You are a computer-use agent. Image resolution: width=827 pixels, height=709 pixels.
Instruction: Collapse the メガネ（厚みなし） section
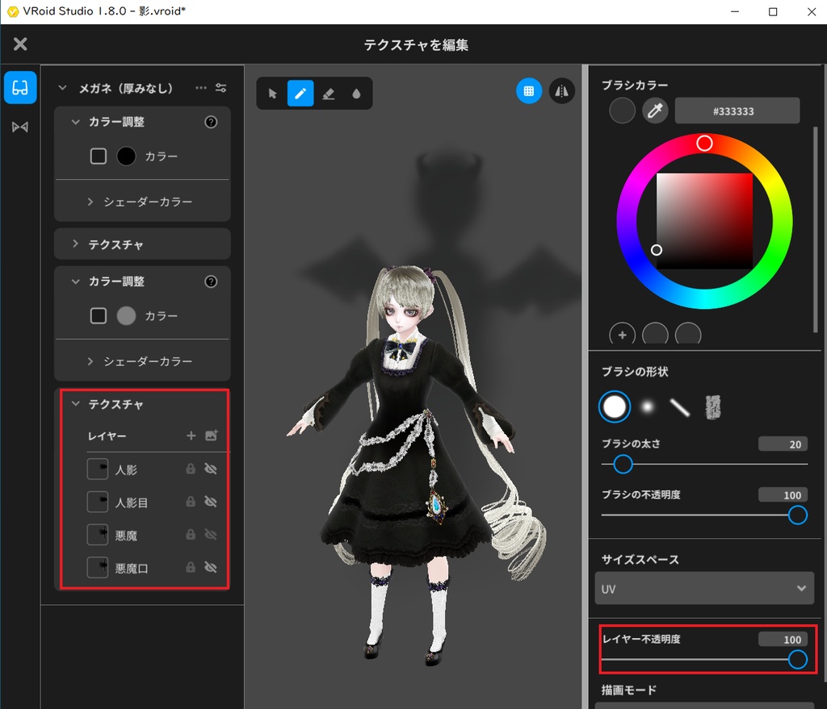tap(63, 88)
